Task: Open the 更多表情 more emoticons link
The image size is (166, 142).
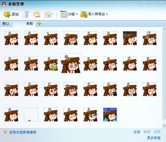Action: coord(154,138)
